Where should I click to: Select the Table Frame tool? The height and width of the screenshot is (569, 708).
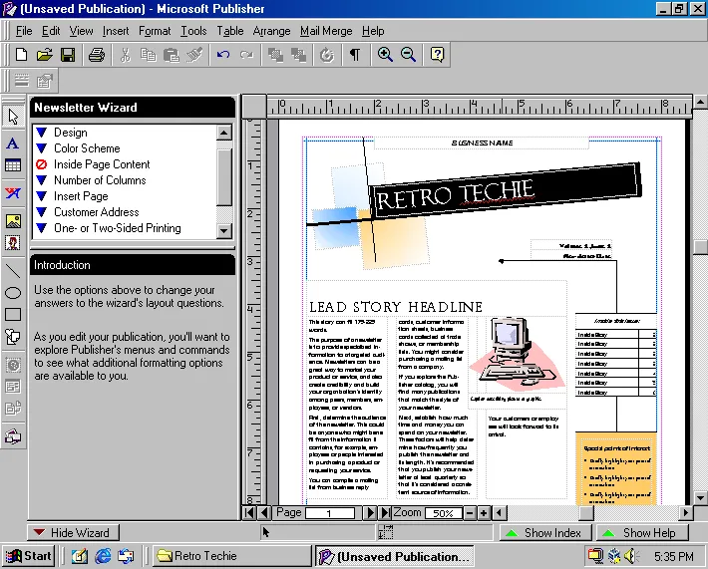(x=13, y=165)
